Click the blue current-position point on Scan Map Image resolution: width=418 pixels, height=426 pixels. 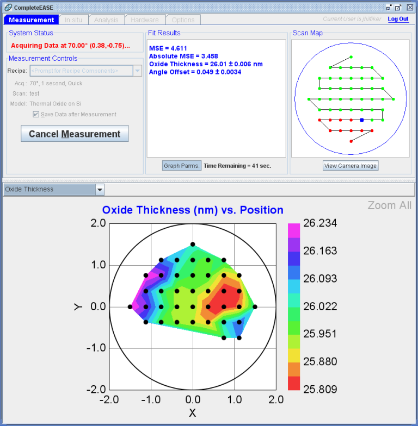coord(361,120)
